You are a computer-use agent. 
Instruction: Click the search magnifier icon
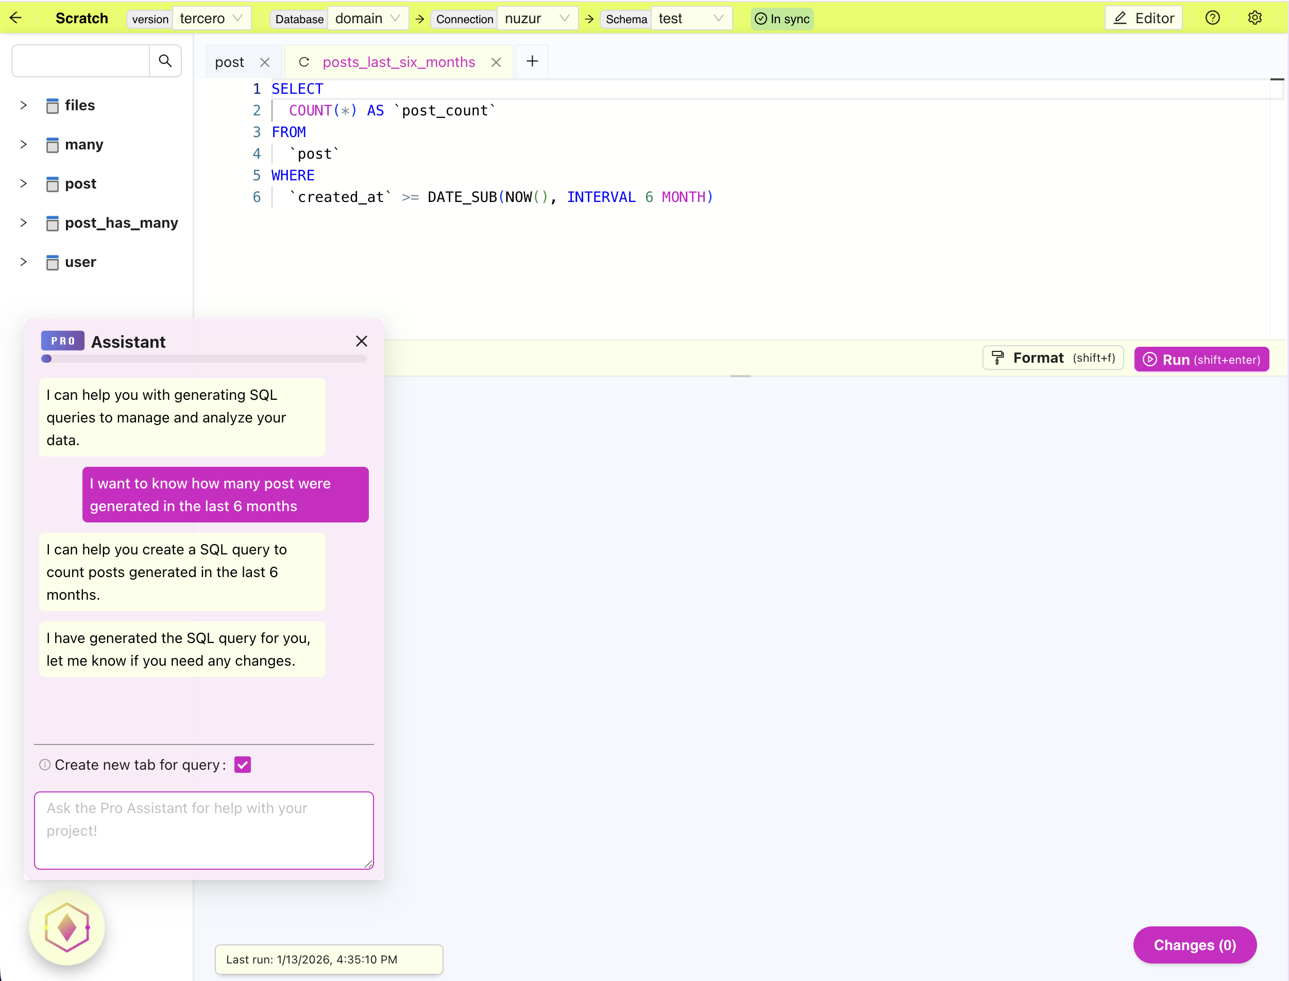point(165,61)
